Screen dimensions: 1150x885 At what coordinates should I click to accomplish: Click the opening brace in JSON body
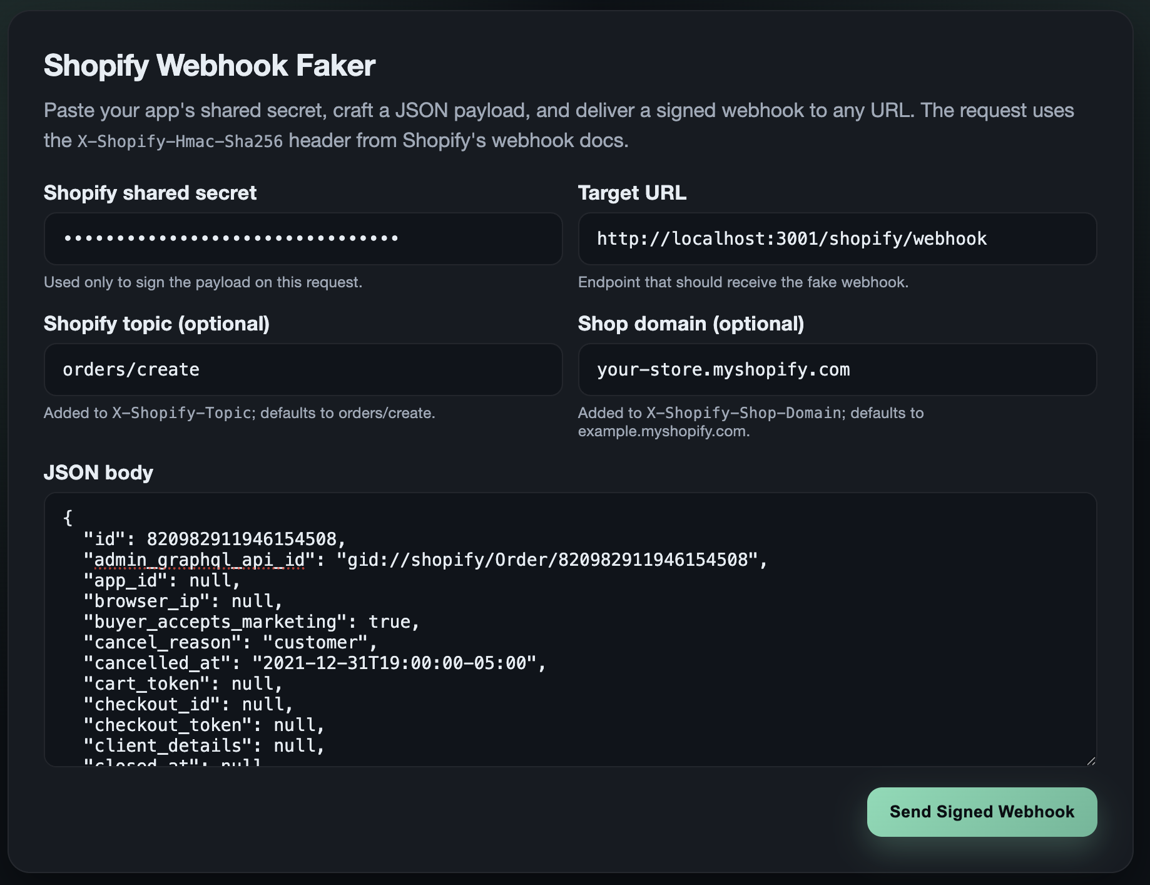[x=68, y=518]
